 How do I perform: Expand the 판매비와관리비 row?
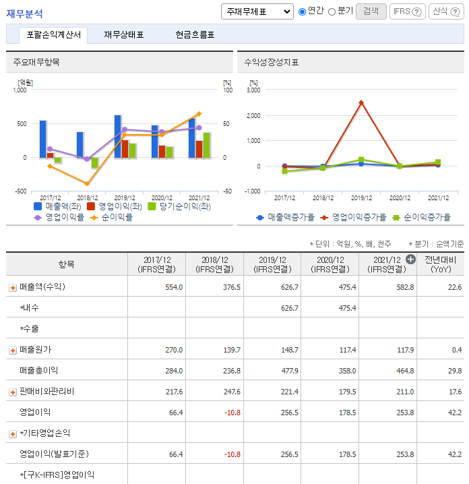pos(12,392)
